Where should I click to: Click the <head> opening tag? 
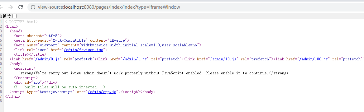point(16,31)
